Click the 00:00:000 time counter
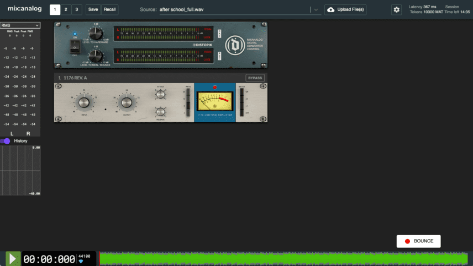Viewport: 473px width, 266px height. coord(49,259)
